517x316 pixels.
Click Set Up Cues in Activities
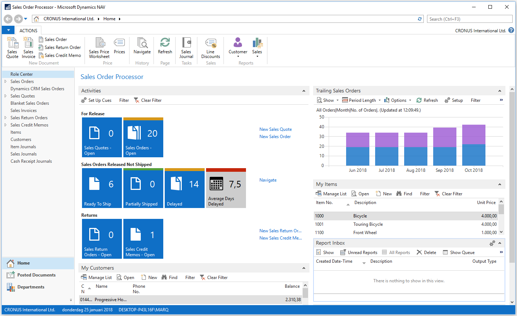point(96,100)
